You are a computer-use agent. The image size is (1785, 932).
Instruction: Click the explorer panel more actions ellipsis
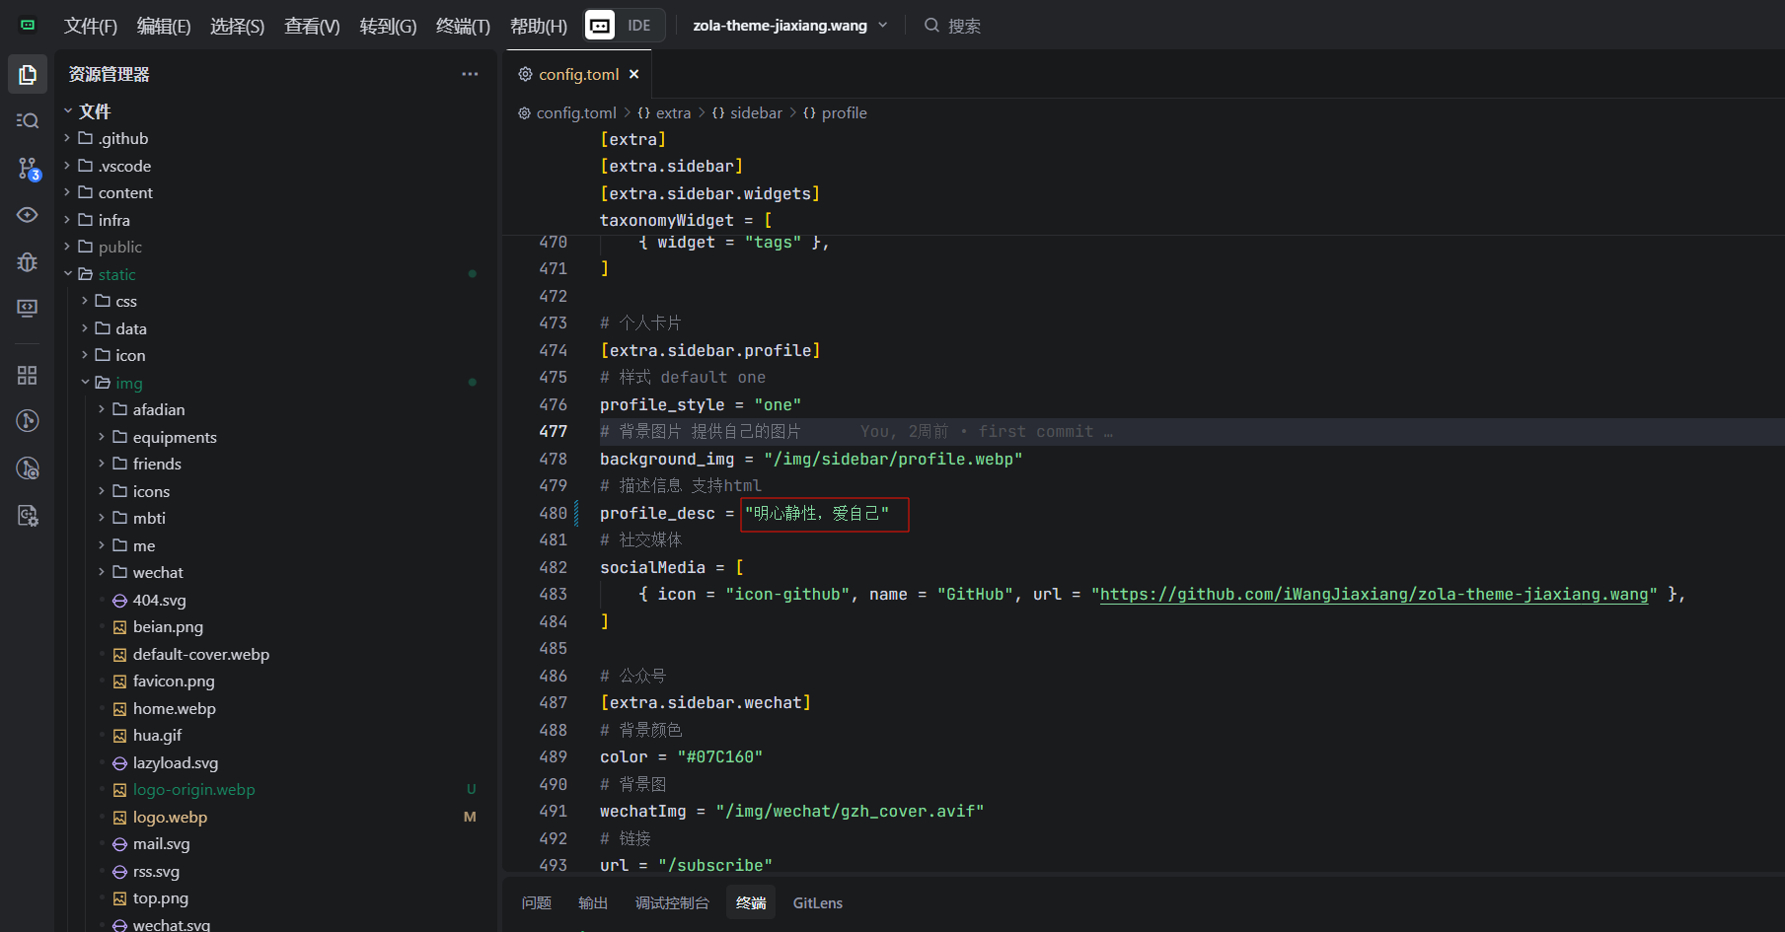(470, 74)
